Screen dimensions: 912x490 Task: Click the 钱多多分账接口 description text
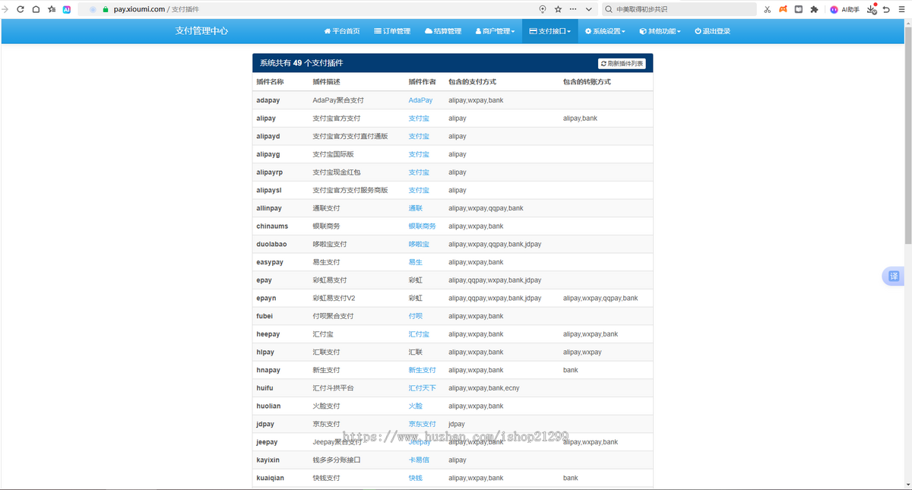pyautogui.click(x=337, y=460)
